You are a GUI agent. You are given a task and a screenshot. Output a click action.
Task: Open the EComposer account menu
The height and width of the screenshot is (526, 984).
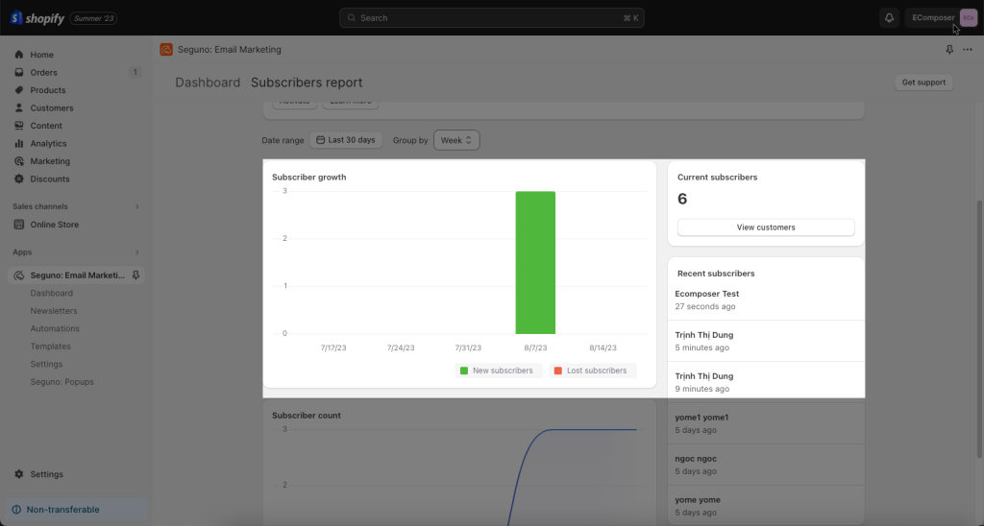942,18
